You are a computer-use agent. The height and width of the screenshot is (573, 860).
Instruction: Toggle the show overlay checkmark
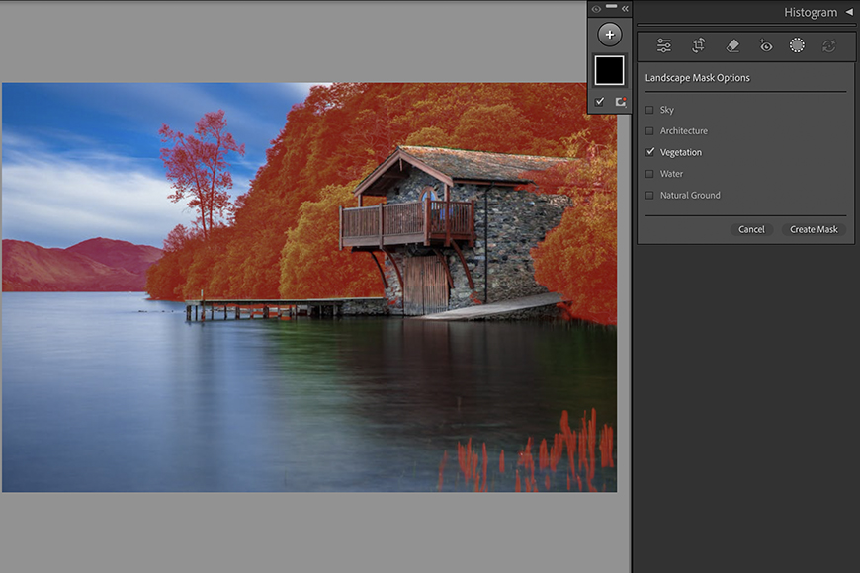pyautogui.click(x=599, y=102)
